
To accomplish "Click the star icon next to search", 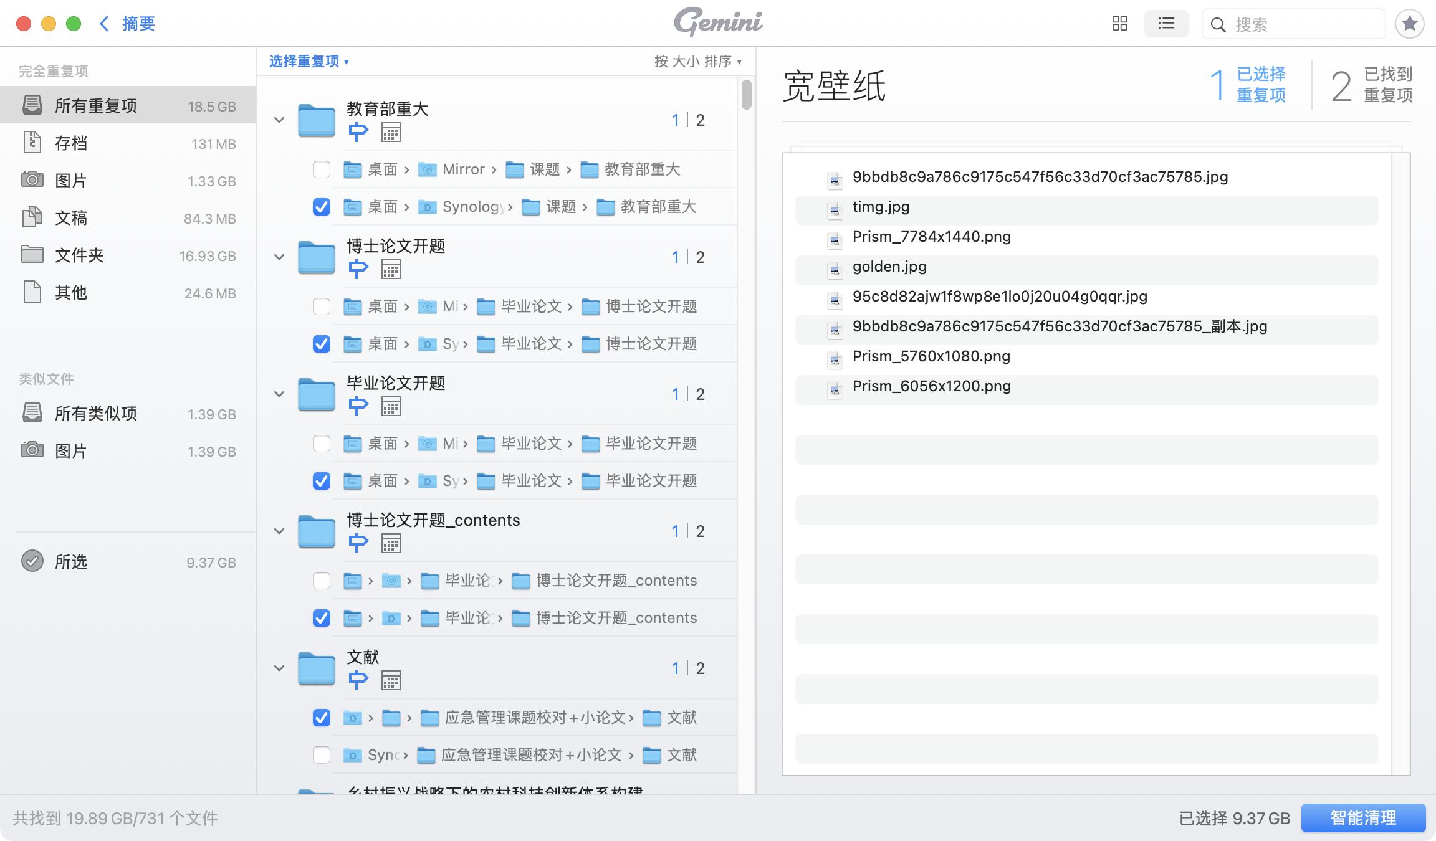I will coord(1409,24).
